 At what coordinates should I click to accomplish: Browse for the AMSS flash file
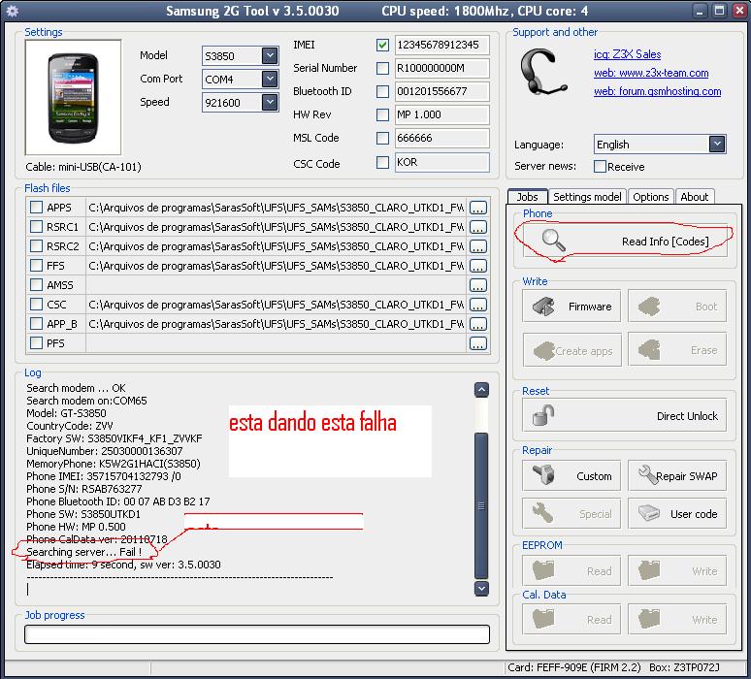(x=478, y=285)
